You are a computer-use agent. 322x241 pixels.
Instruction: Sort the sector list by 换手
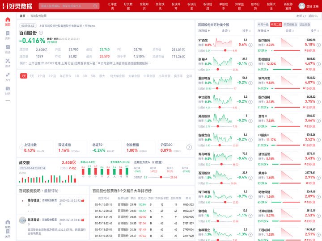tap(315, 31)
